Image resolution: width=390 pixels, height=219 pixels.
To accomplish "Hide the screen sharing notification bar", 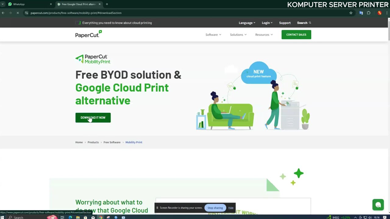I will click(231, 208).
